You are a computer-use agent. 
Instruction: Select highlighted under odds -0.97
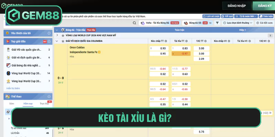click(181, 54)
